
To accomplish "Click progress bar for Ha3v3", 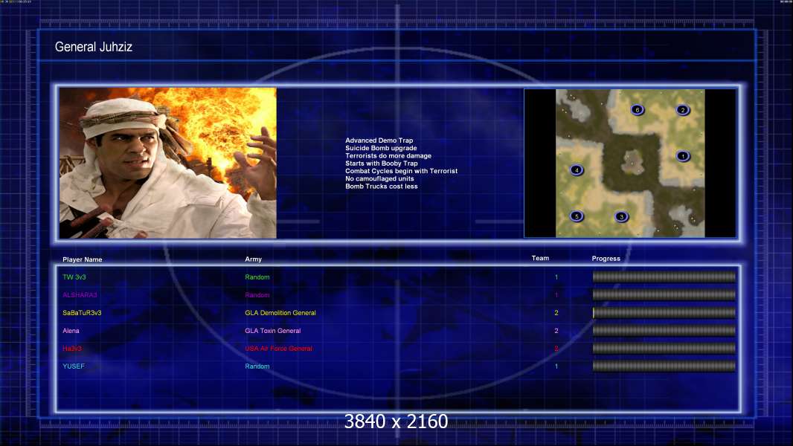I will pyautogui.click(x=664, y=348).
